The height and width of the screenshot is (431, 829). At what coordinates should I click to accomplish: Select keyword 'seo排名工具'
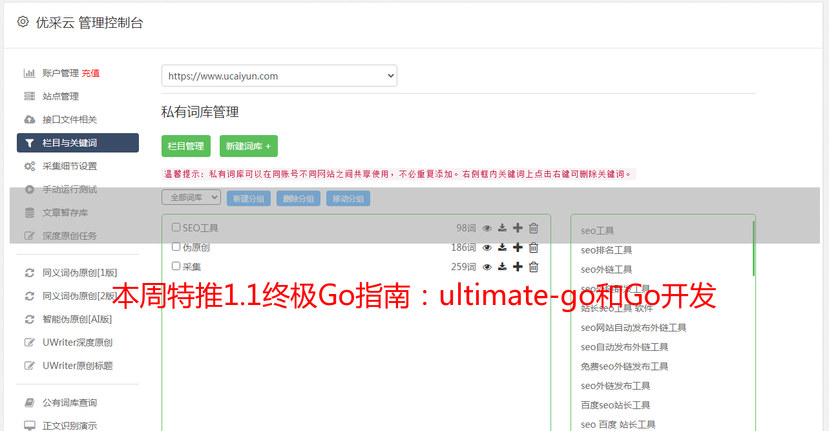[x=606, y=250]
